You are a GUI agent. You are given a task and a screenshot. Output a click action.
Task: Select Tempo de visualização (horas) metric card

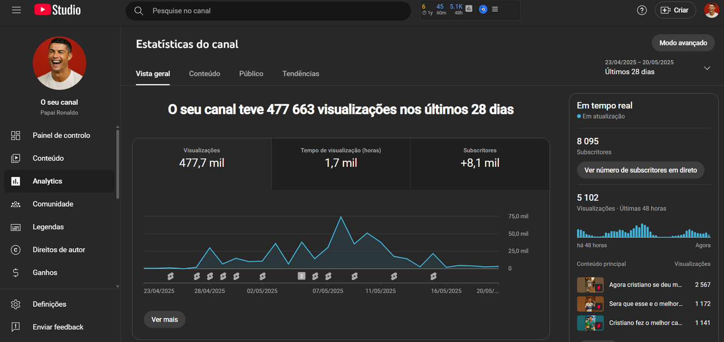(341, 164)
